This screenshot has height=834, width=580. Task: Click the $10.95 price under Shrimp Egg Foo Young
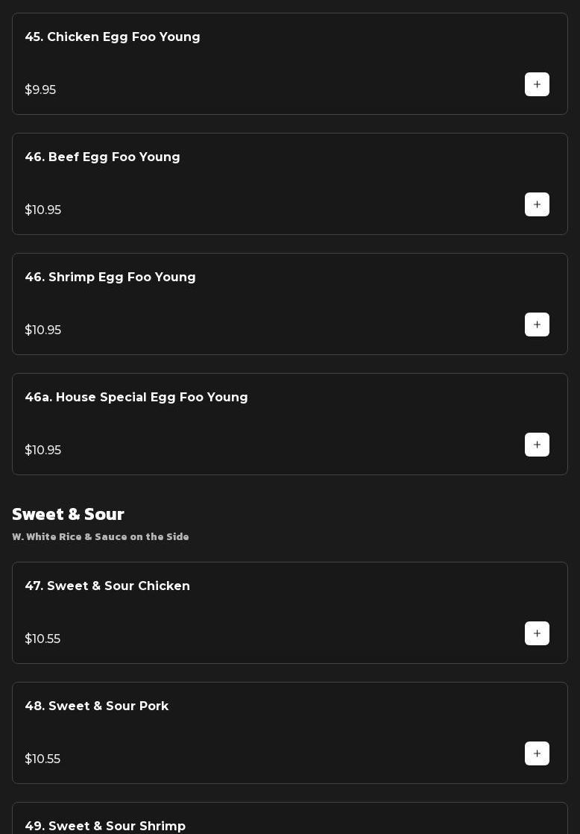(x=43, y=330)
